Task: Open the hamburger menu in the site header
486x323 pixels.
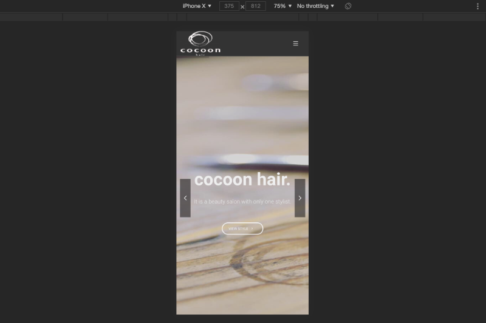Action: (x=296, y=44)
